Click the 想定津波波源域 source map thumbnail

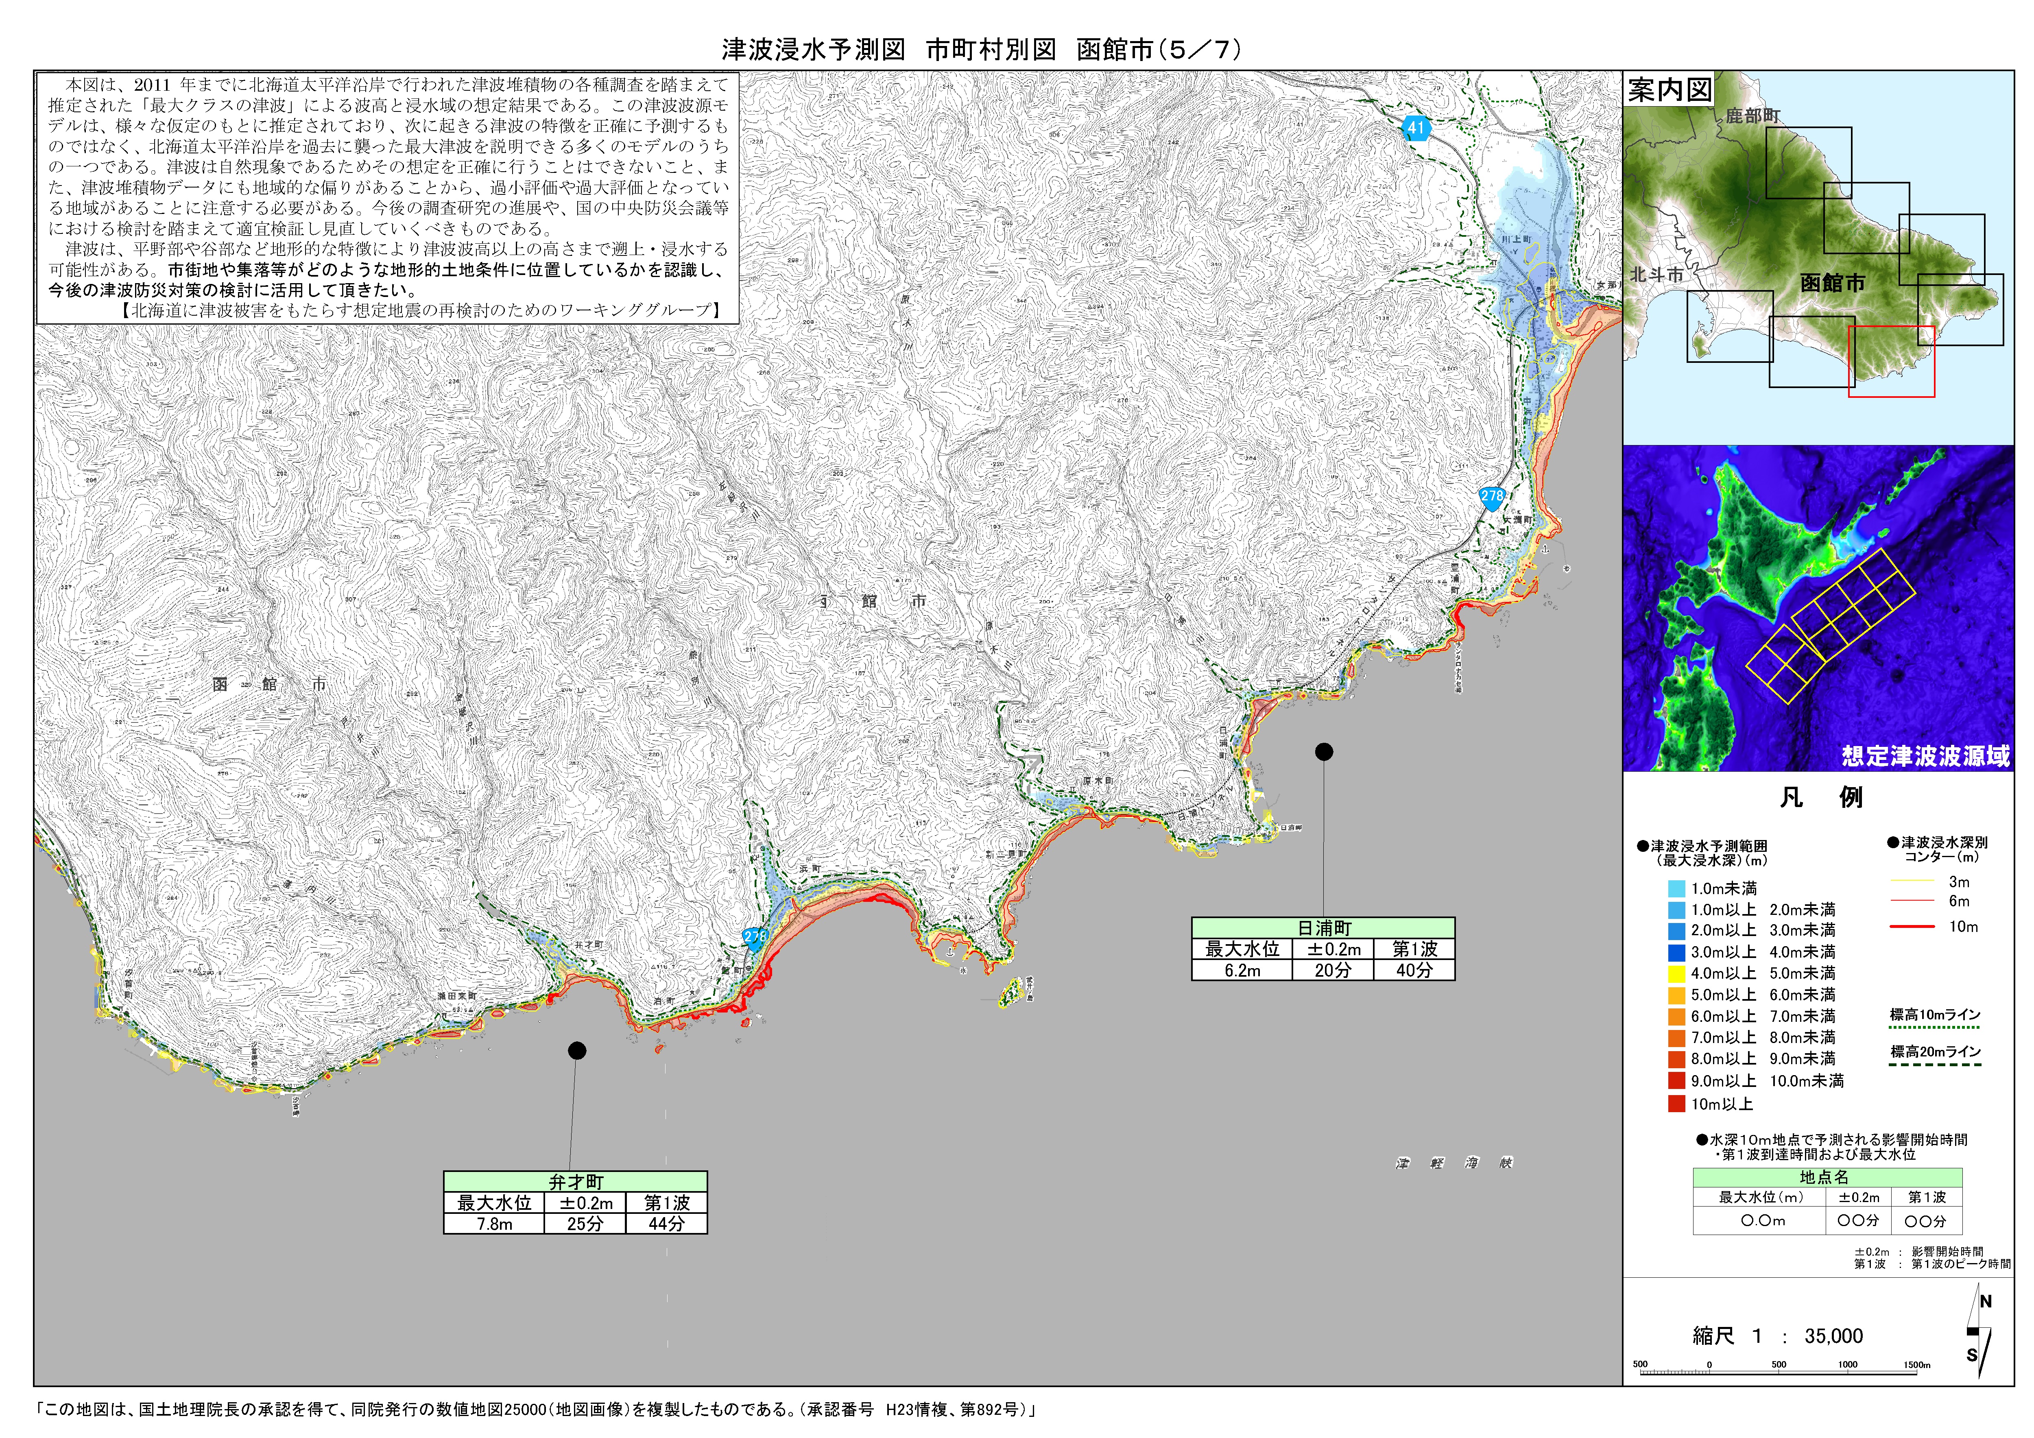[1818, 608]
